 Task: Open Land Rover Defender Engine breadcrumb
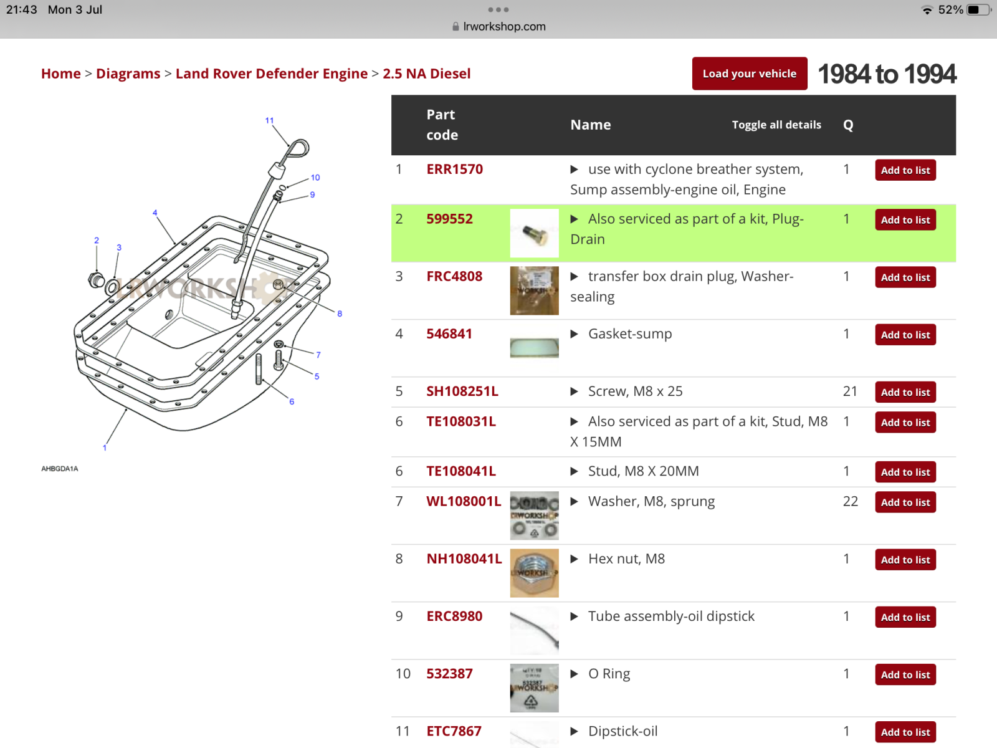272,74
